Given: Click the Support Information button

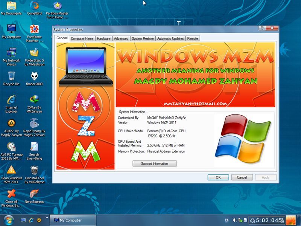Looking at the screenshot, I should click(x=155, y=163).
